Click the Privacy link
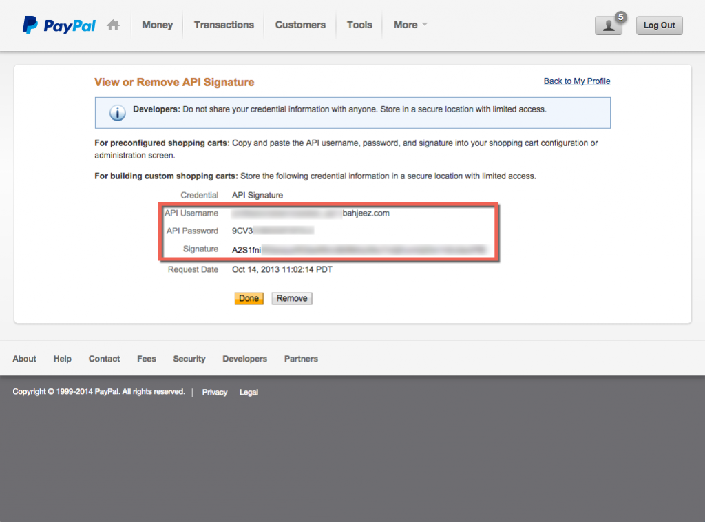Viewport: 705px width, 522px height. coord(215,392)
